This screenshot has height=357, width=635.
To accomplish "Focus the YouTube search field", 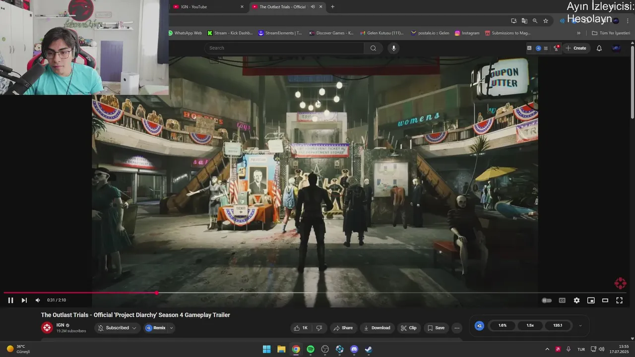I will [x=284, y=48].
